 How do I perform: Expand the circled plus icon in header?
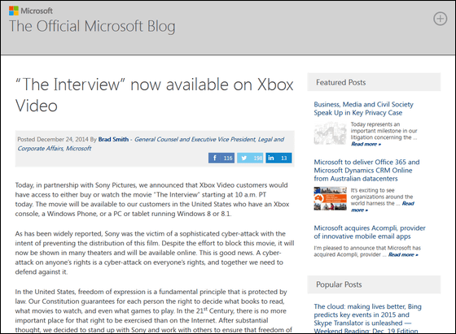(440, 19)
